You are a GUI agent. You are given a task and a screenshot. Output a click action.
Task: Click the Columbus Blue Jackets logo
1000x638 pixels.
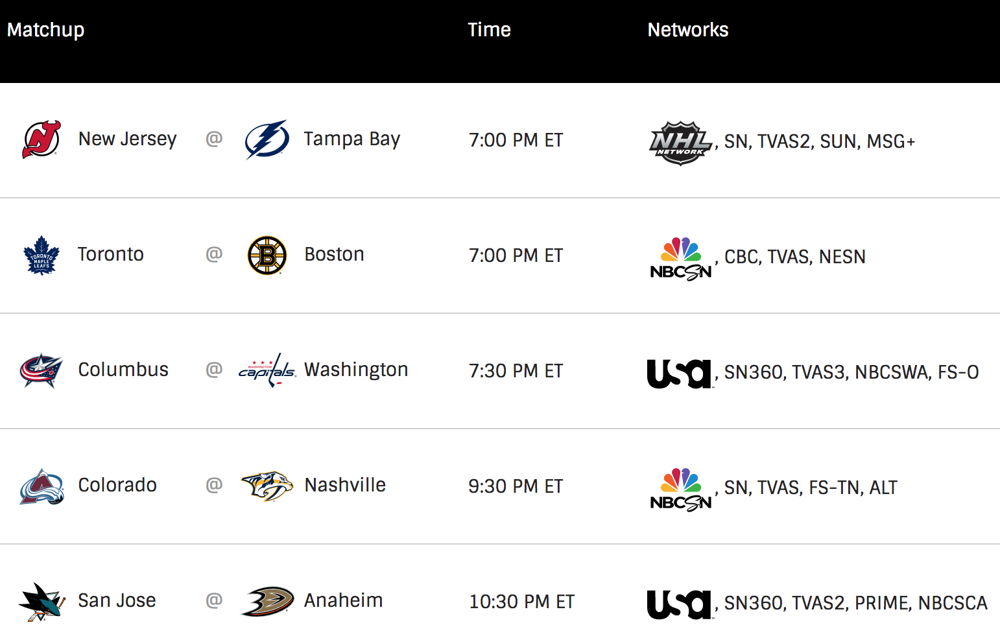tap(42, 370)
